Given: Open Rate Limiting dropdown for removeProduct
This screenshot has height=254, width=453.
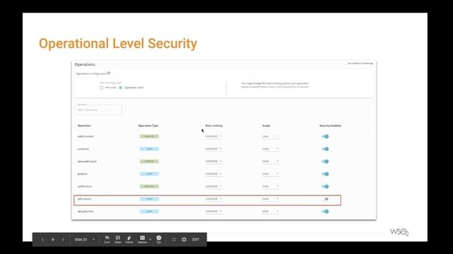Looking at the screenshot, I should tap(214, 162).
